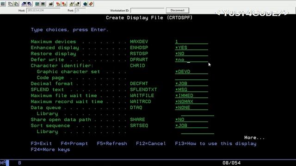Click the SRTSEQ *JOB value field

pyautogui.click(x=191, y=126)
